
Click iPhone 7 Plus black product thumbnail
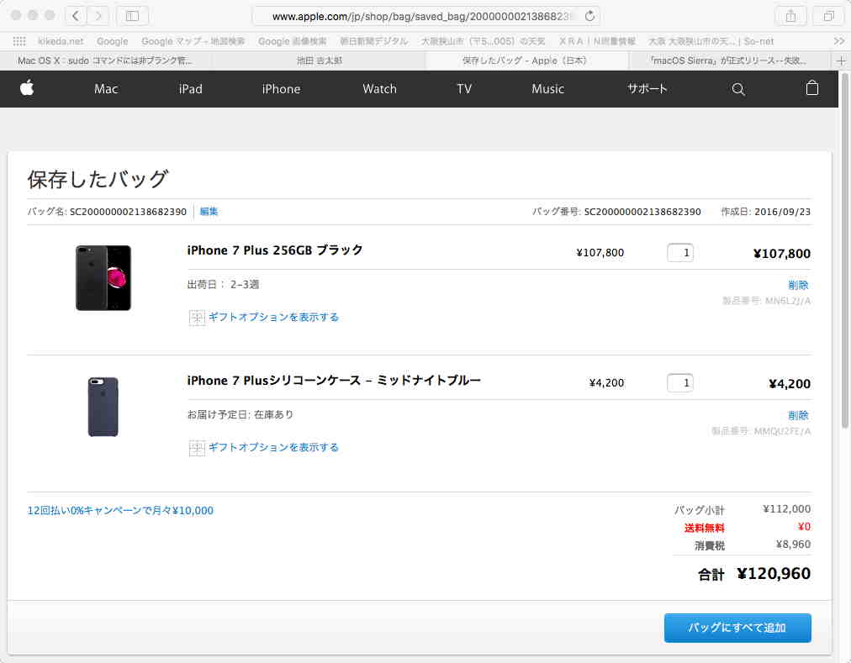click(x=103, y=278)
